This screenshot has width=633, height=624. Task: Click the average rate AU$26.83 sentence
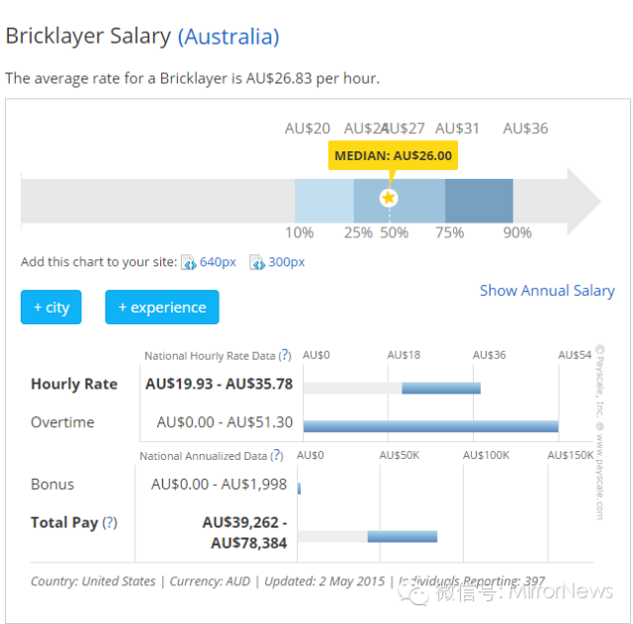[x=192, y=78]
